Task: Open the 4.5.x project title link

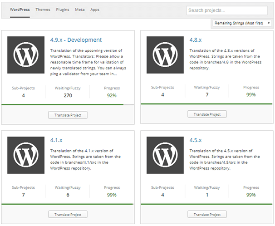Action: click(196, 140)
